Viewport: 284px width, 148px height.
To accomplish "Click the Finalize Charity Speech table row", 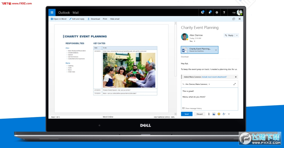I will 125,90.
